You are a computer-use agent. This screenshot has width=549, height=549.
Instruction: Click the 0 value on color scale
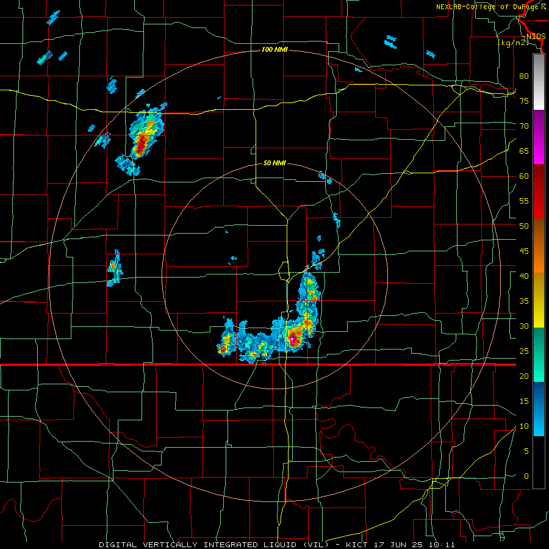coord(526,476)
